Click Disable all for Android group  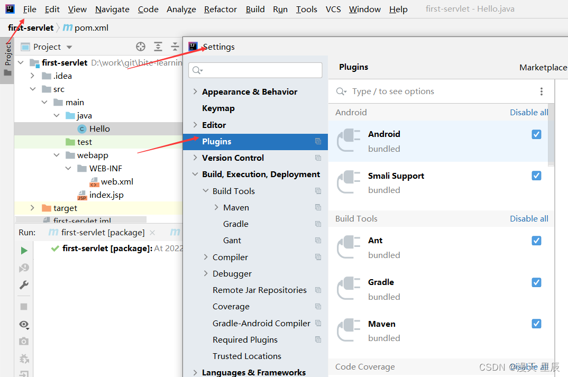(x=529, y=112)
